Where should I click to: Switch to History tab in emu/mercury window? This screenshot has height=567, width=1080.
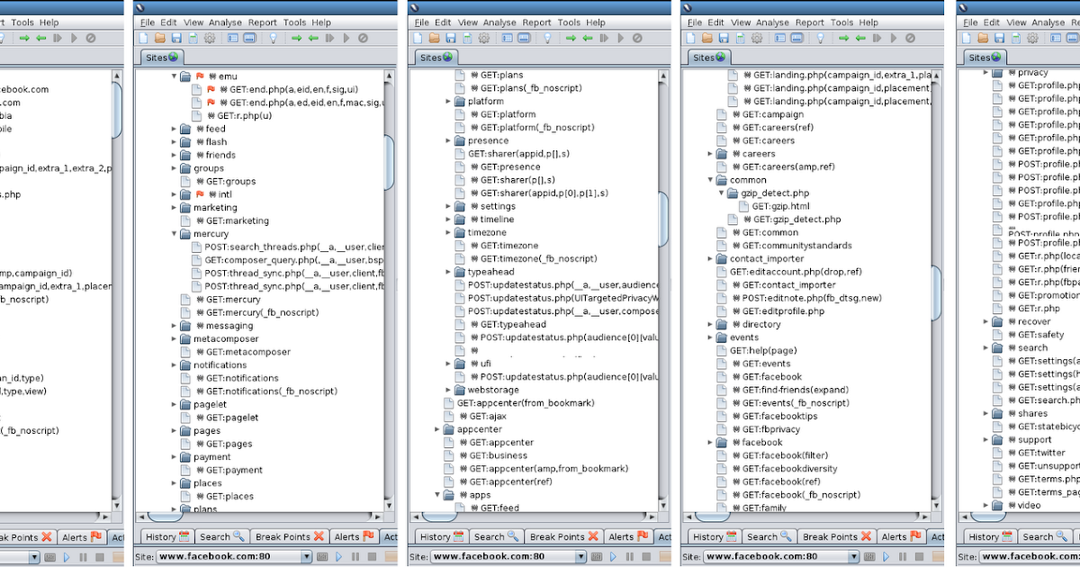click(167, 536)
